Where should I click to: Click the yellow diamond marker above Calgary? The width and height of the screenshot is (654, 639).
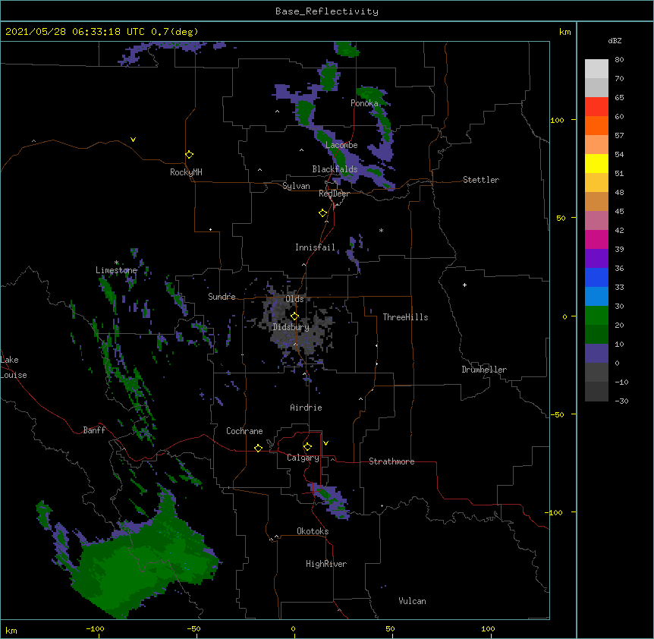pyautogui.click(x=307, y=447)
